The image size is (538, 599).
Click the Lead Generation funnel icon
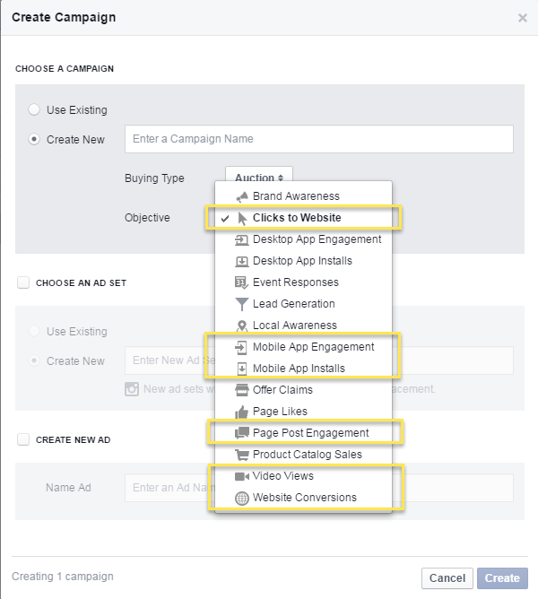[x=241, y=304]
